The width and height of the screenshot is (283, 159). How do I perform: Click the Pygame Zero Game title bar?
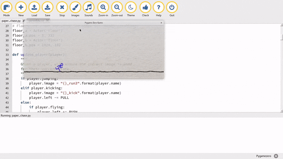tap(94, 23)
